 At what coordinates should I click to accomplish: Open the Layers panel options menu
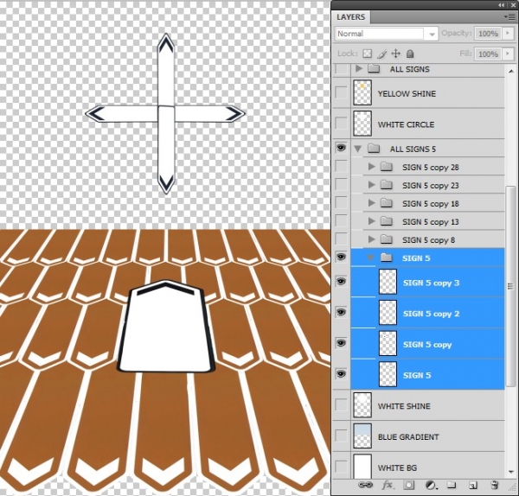[x=510, y=16]
